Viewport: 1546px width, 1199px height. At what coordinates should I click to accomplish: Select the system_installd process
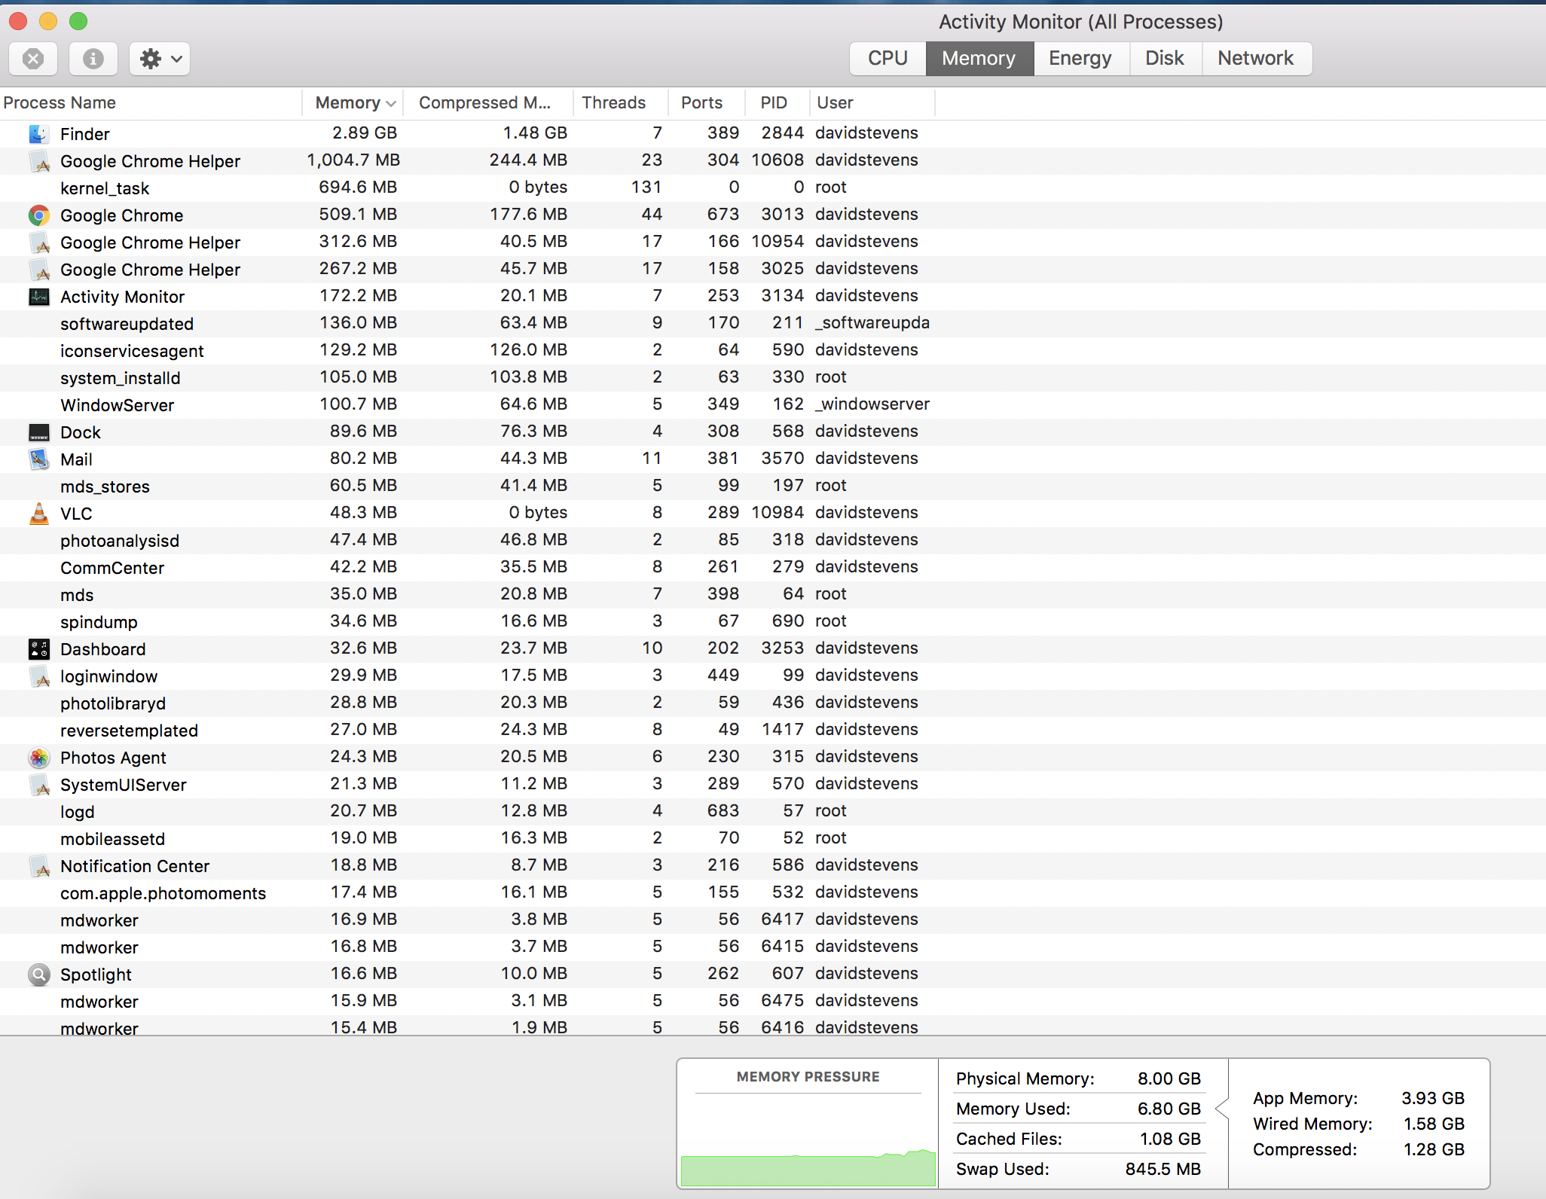(773, 377)
